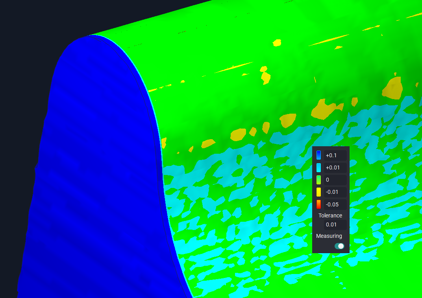This screenshot has height=298, width=422.
Task: Click the Tolerance 0.01 input box
Action: click(x=335, y=224)
